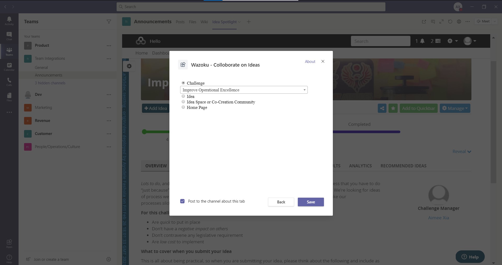Open more options for Revenue team
This screenshot has height=265, width=502.
point(109,121)
